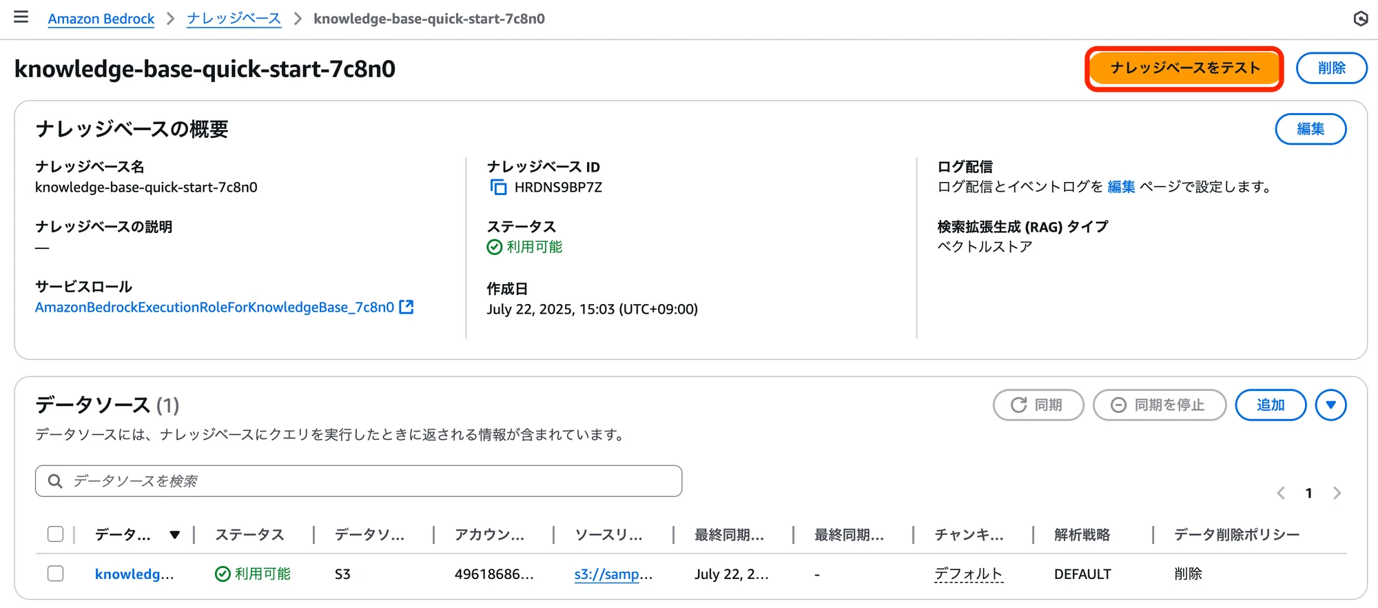Screen dimensions: 1378x608
Task: Open AmazonBedrockExecutionRoleForKnowledgeBase_7c8n0 role link
Action: 214,307
